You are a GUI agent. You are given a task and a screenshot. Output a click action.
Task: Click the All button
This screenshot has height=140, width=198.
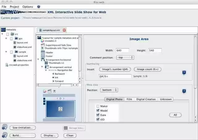coord(175,115)
